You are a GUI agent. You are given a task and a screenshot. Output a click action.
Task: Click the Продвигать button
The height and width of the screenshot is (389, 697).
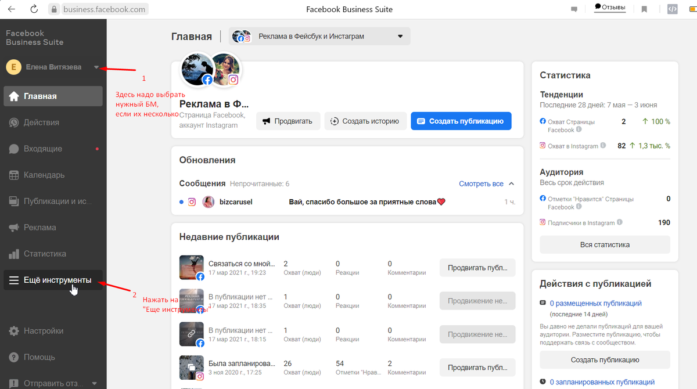(288, 121)
